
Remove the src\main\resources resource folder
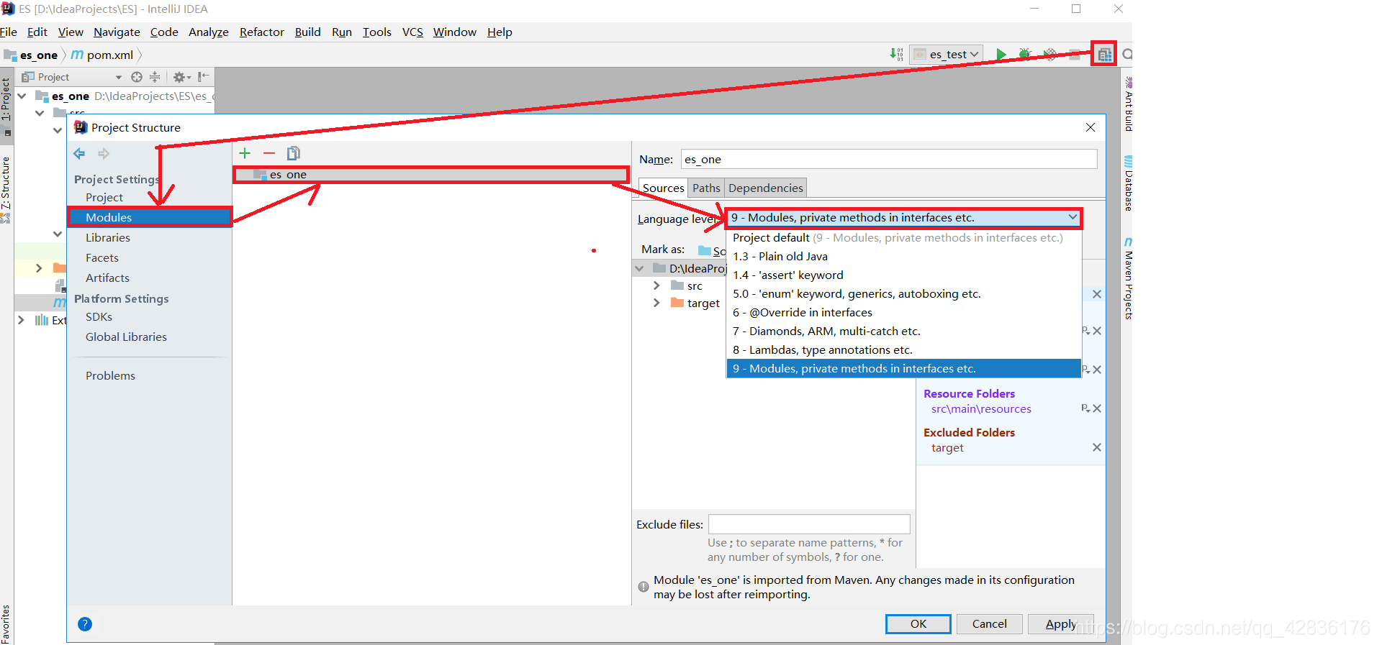(x=1097, y=408)
